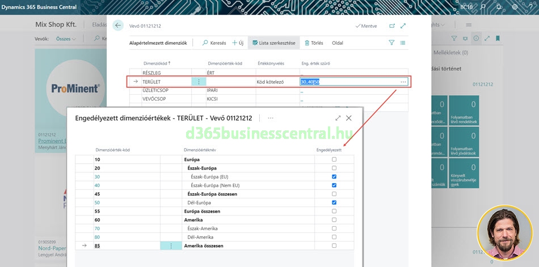Expand the Engedélyezett dimenzióértékek dialog

coord(338,118)
